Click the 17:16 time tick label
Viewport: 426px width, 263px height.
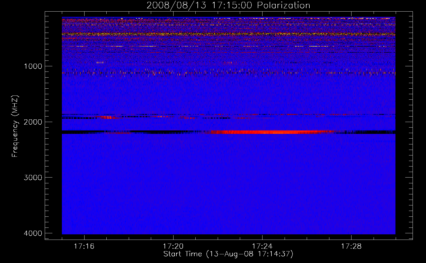pyautogui.click(x=84, y=246)
